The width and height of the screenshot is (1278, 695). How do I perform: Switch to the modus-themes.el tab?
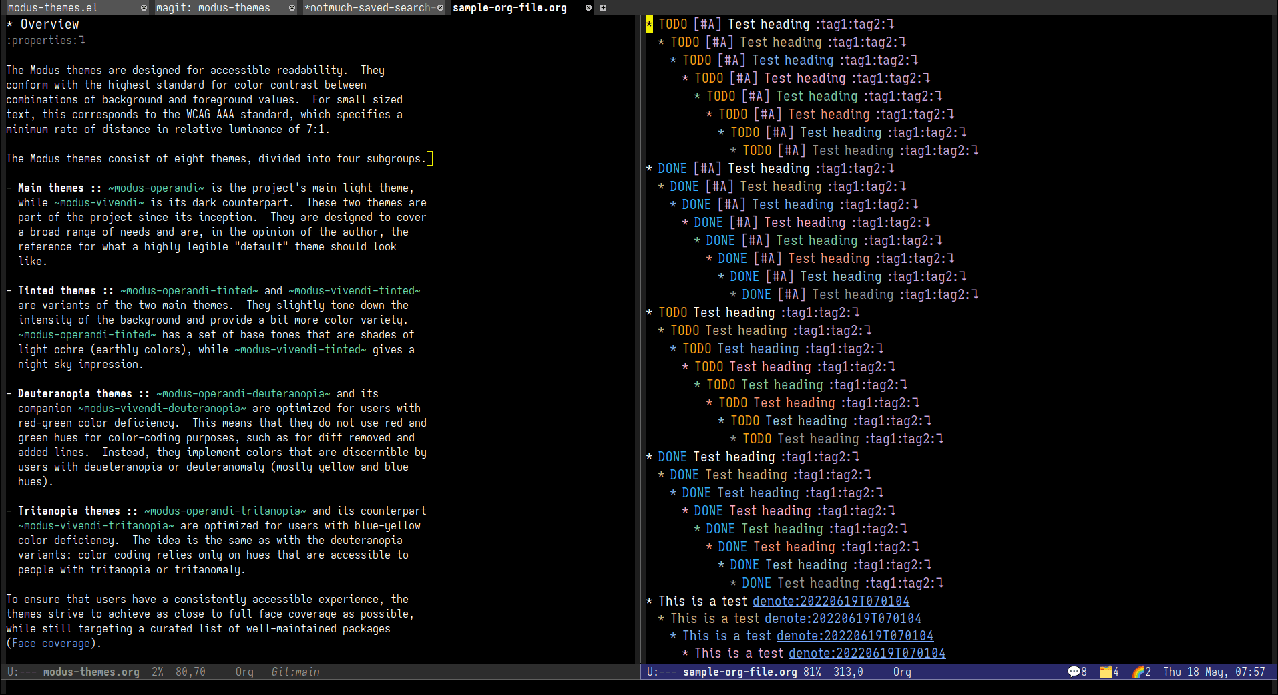click(53, 7)
